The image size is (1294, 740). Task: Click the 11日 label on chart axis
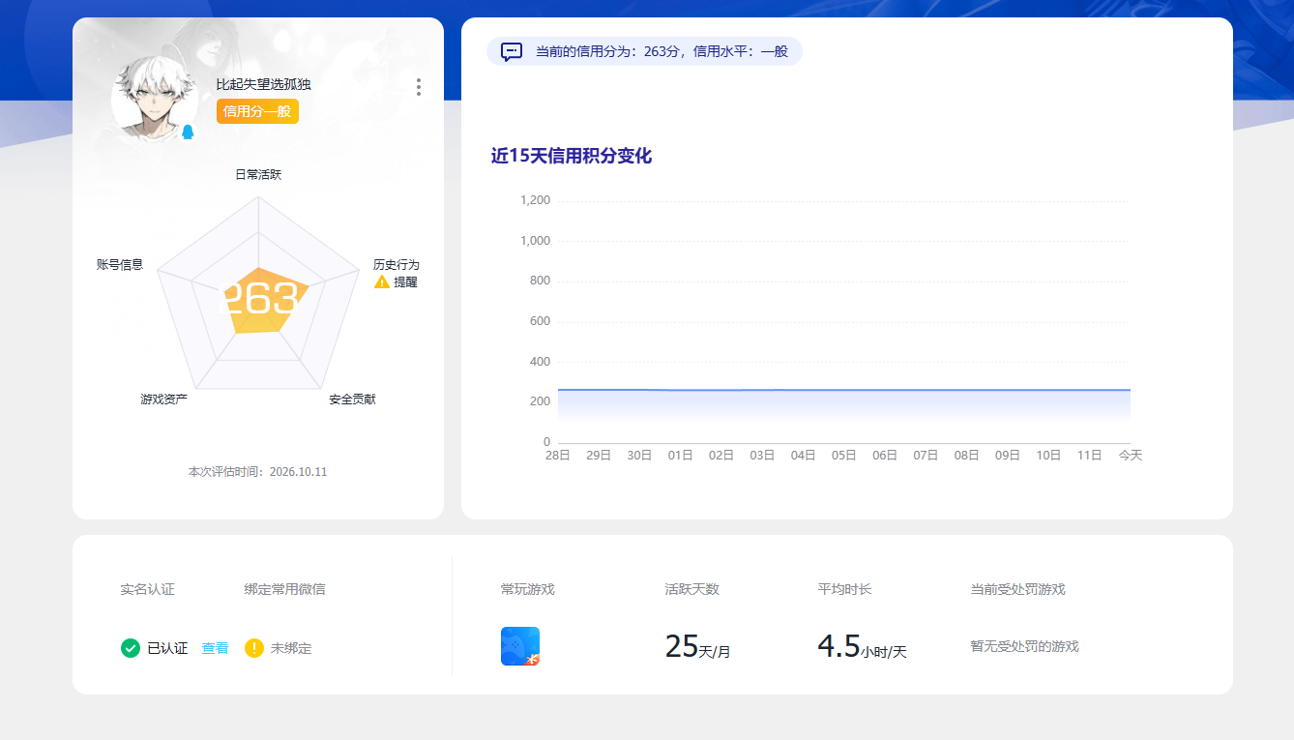[x=1089, y=455]
